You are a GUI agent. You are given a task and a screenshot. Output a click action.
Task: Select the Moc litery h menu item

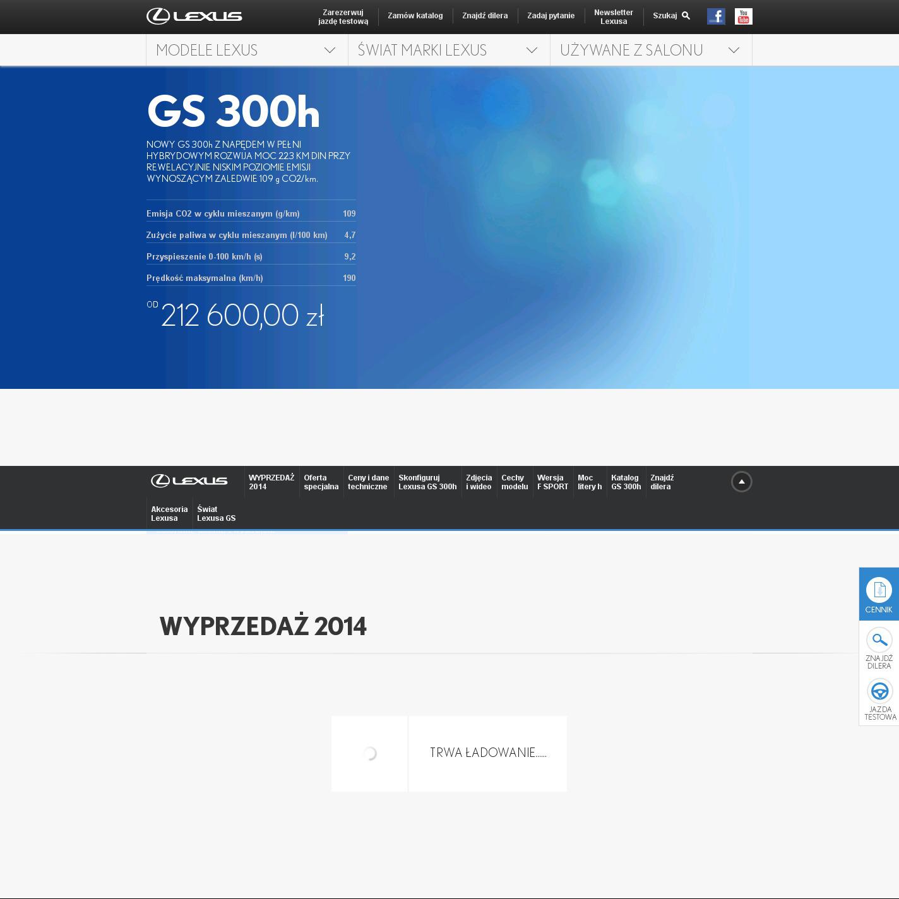coord(590,482)
